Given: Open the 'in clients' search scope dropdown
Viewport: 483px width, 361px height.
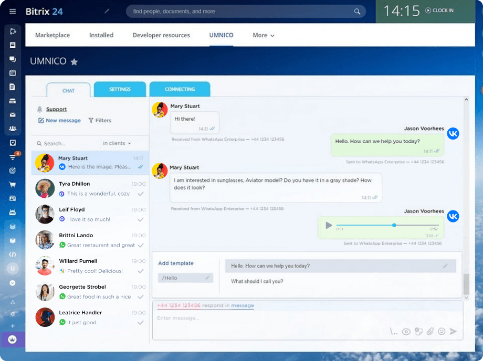Looking at the screenshot, I should coord(117,143).
